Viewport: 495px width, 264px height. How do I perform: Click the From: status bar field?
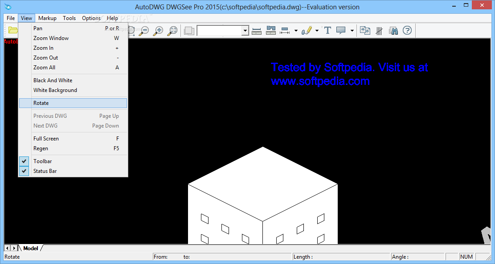[222, 257]
